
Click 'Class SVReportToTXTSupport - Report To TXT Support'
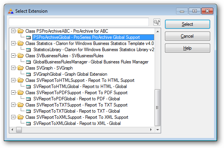click(x=76, y=105)
